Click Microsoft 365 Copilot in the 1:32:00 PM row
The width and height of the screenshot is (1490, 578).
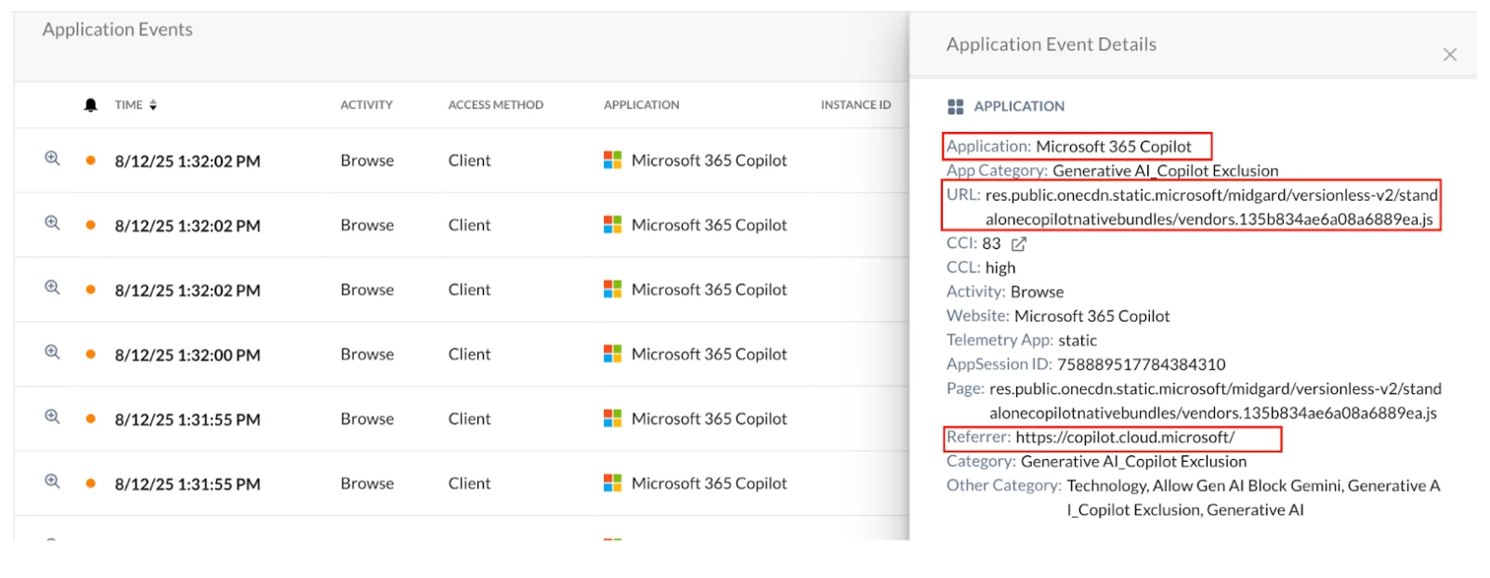pos(709,354)
